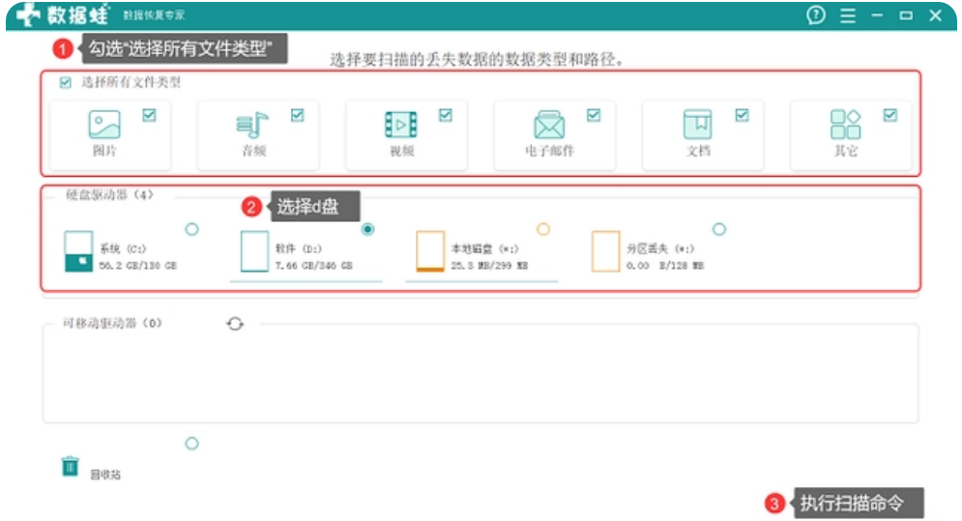Toggle the 选择所有文件类型 checkbox

[x=66, y=83]
